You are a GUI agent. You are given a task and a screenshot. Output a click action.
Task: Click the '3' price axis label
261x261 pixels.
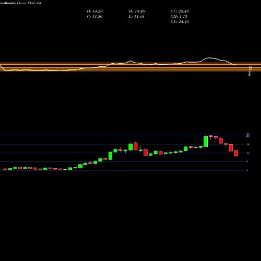247,170
